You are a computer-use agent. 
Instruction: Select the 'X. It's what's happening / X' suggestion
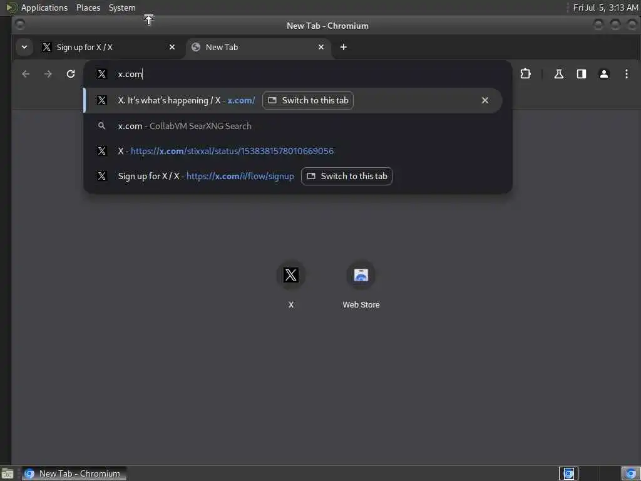(x=292, y=101)
